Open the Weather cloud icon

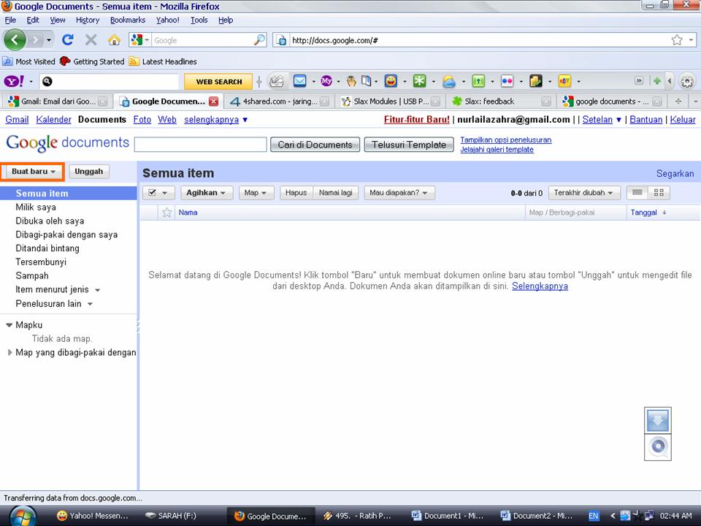point(449,81)
